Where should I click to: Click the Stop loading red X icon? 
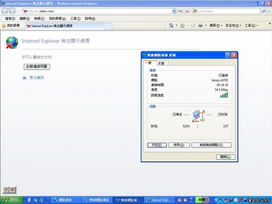pyautogui.click(x=187, y=11)
